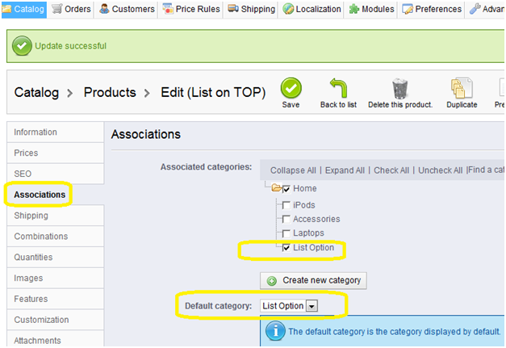Switch to the SEO product tab
506x348 pixels.
[x=55, y=174]
